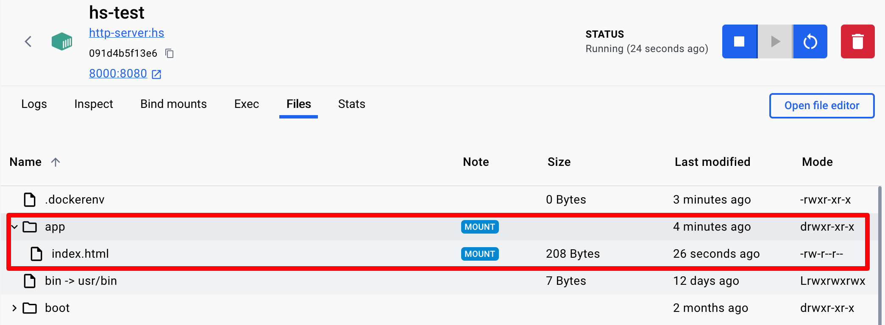Stop the hs-test container
Screen dimensions: 885x325
click(x=740, y=41)
